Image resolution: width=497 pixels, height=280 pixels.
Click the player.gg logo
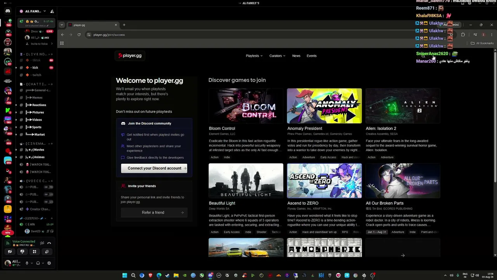130,56
